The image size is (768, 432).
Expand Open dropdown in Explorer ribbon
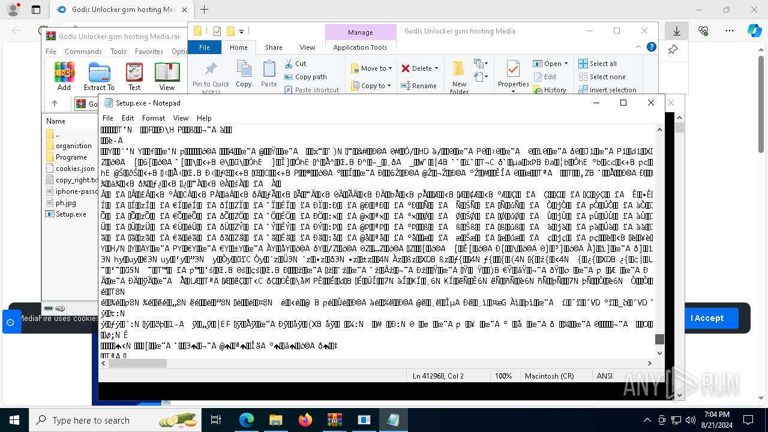click(x=566, y=64)
